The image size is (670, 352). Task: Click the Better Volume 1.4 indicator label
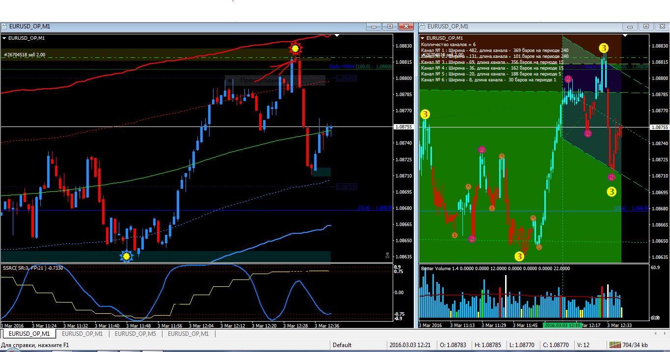click(x=495, y=268)
